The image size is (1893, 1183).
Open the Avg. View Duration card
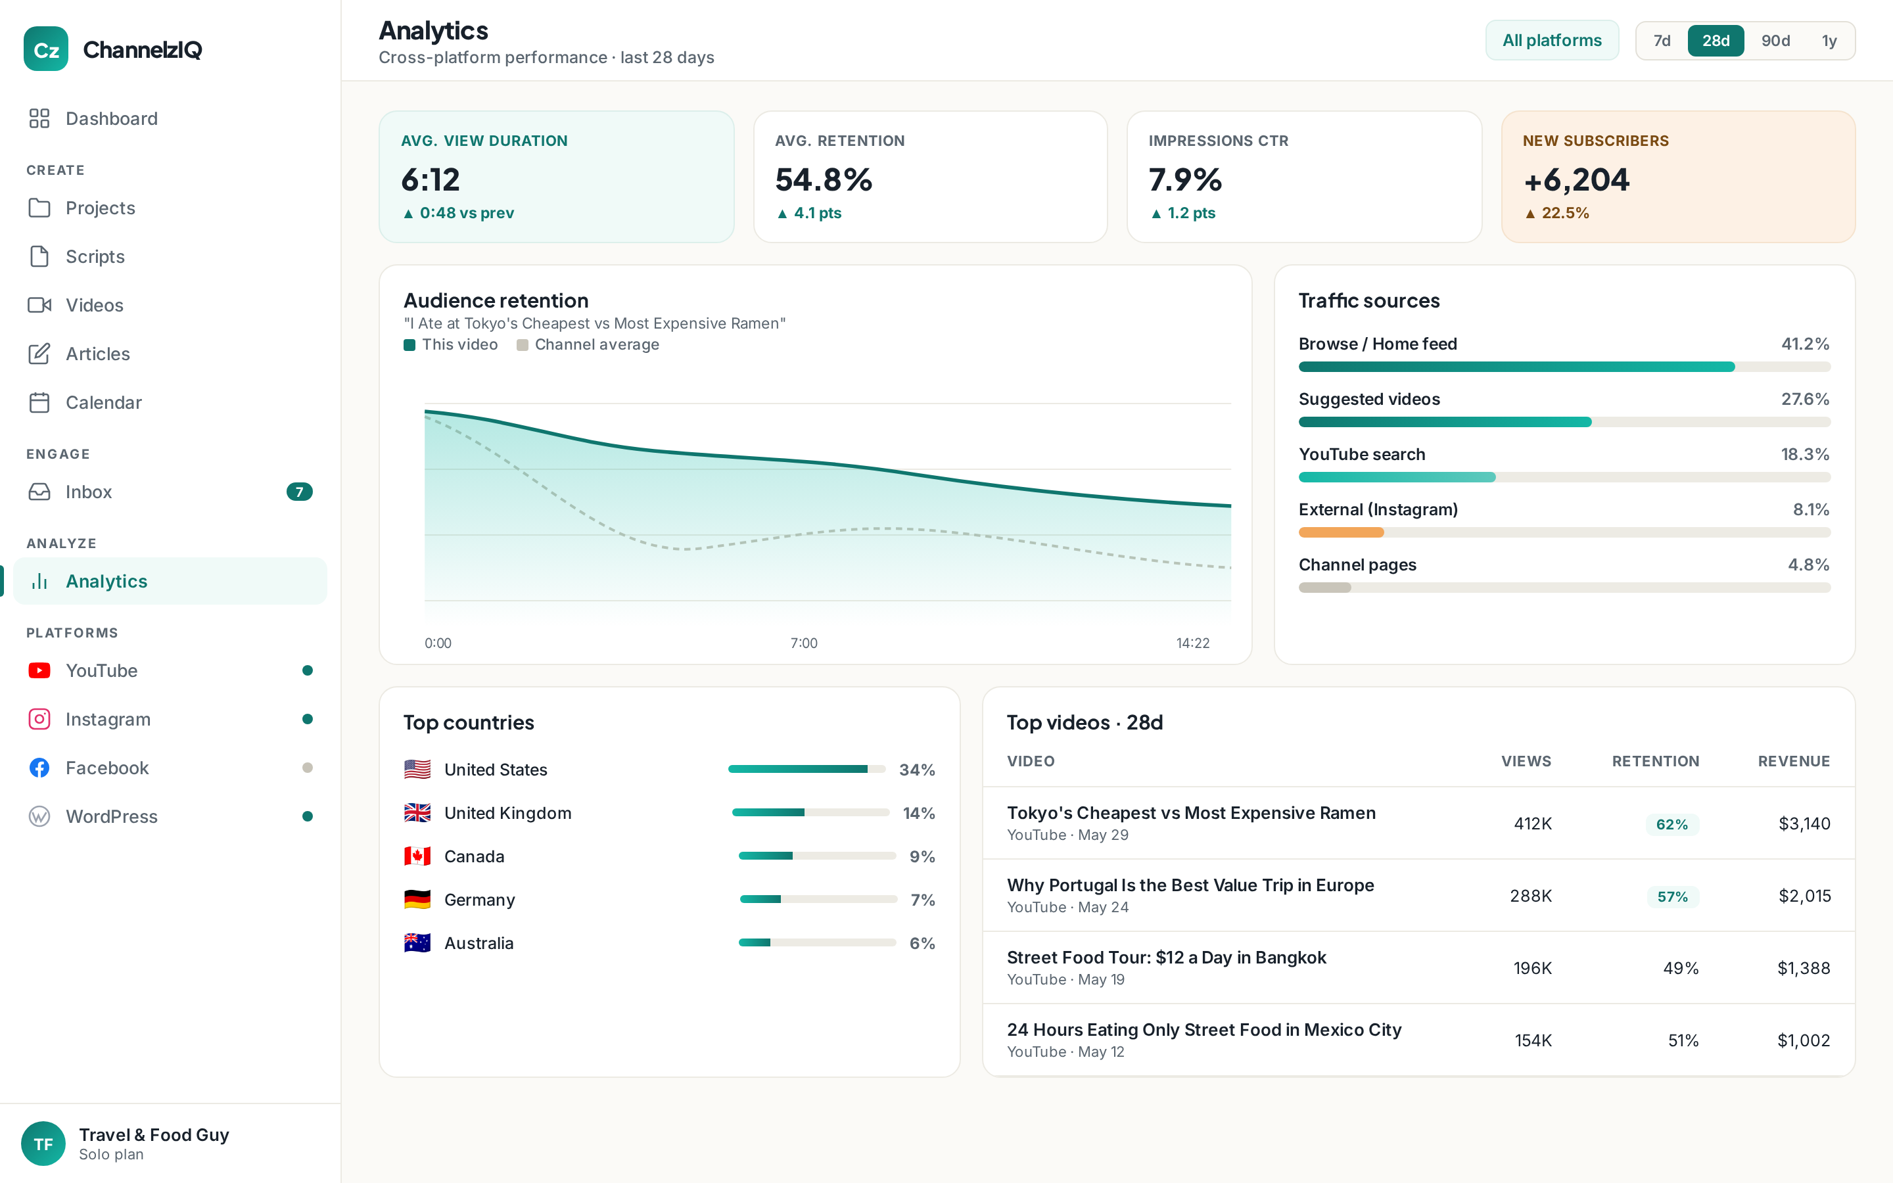point(556,177)
